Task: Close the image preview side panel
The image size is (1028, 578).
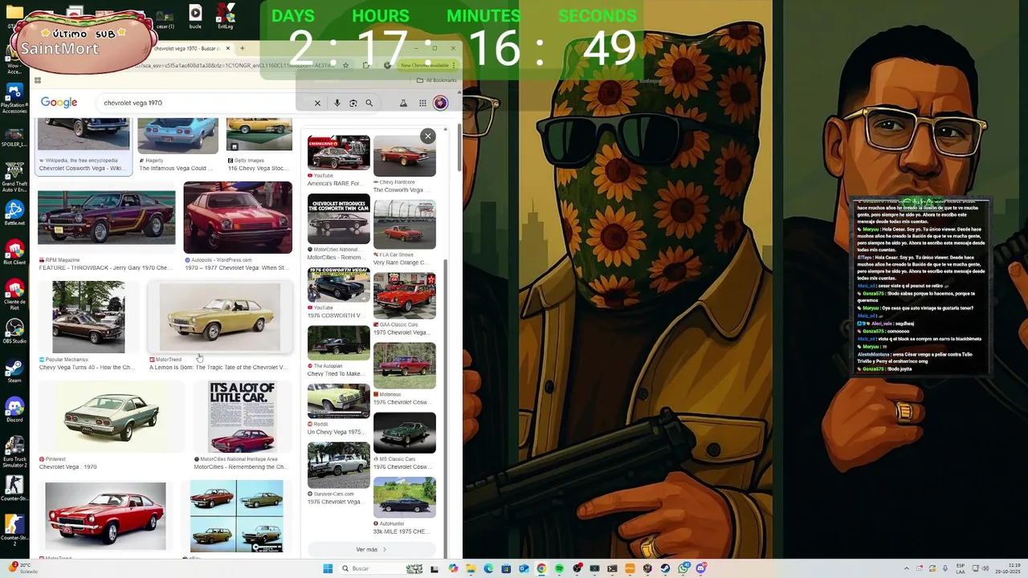Action: coord(428,136)
